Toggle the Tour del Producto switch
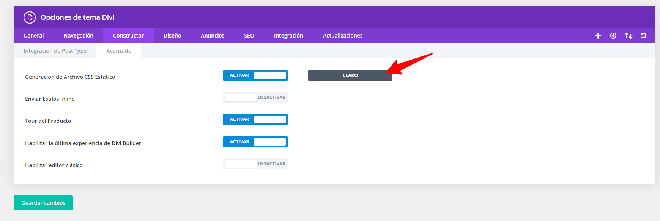Screen dimensions: 660x221 255,119
